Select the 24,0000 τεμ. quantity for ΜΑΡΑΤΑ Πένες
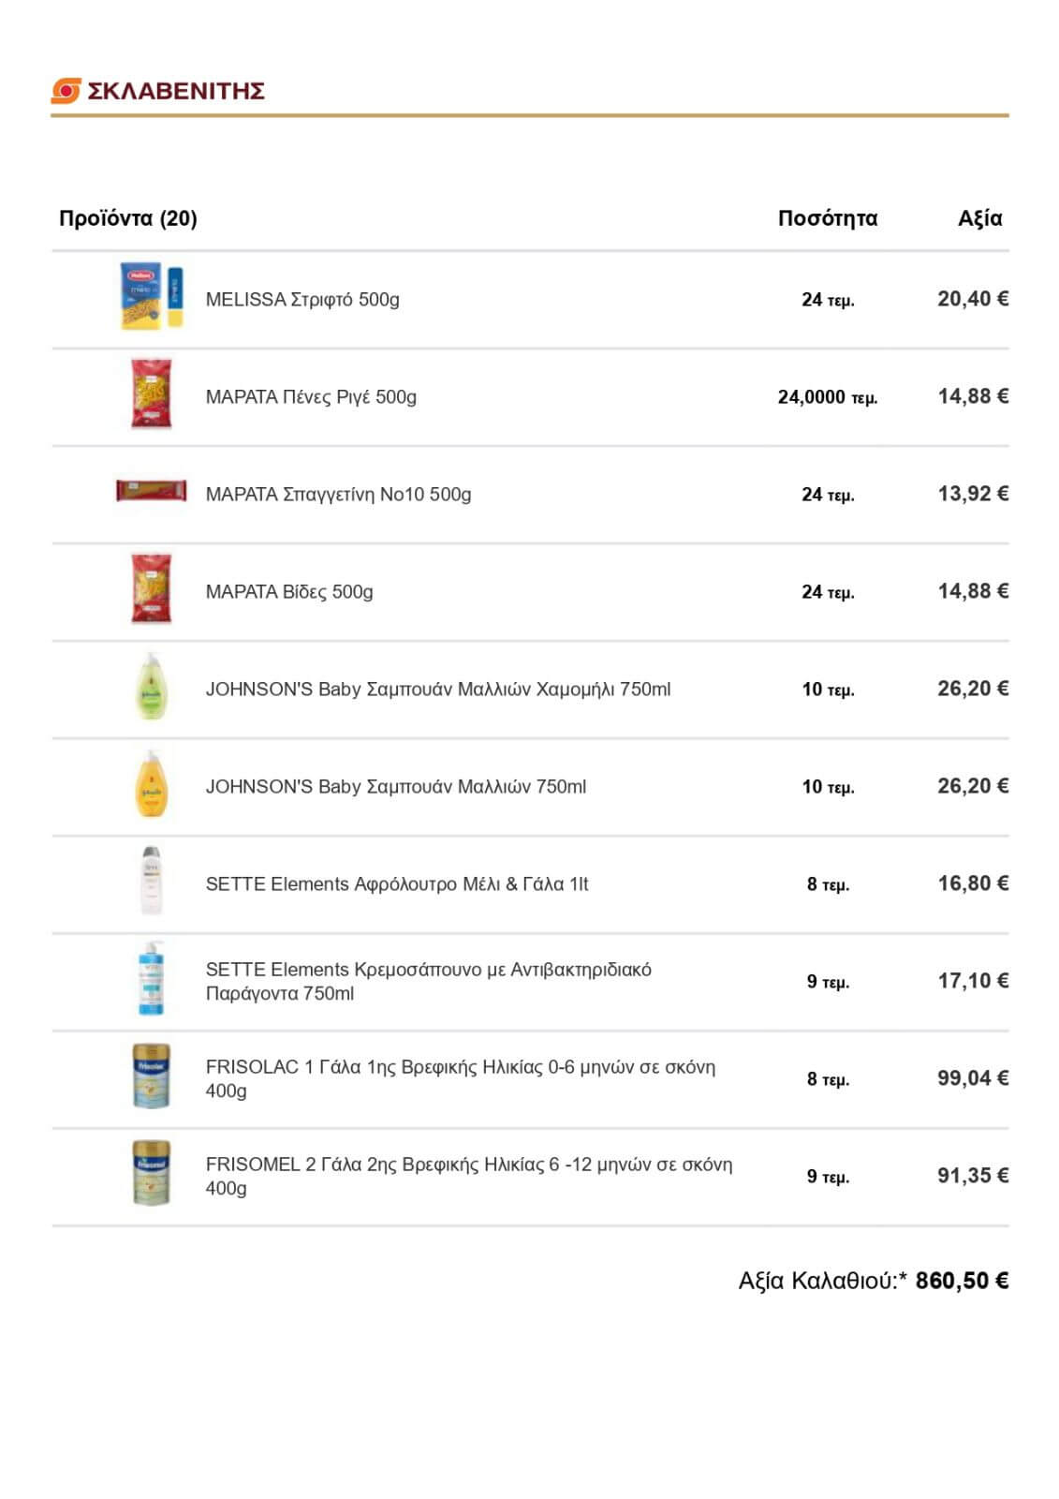 click(x=828, y=397)
